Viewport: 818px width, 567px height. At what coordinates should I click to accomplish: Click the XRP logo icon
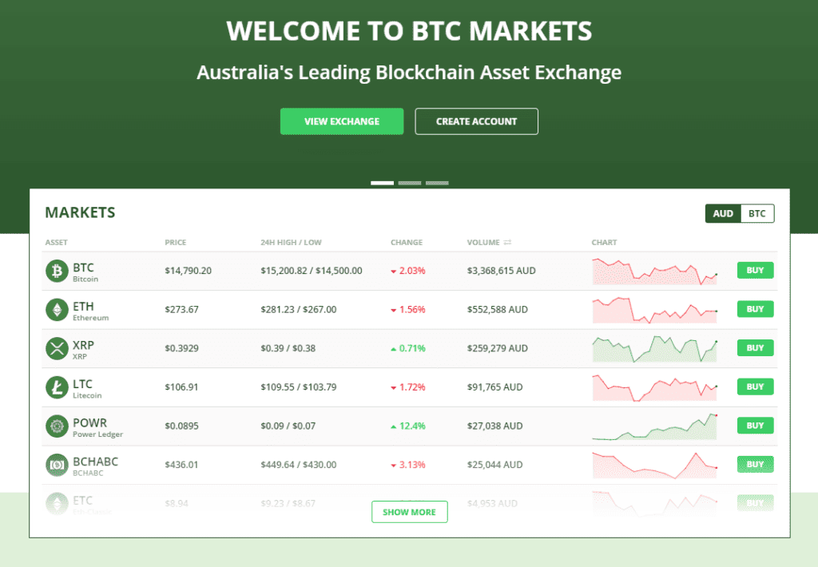point(57,348)
